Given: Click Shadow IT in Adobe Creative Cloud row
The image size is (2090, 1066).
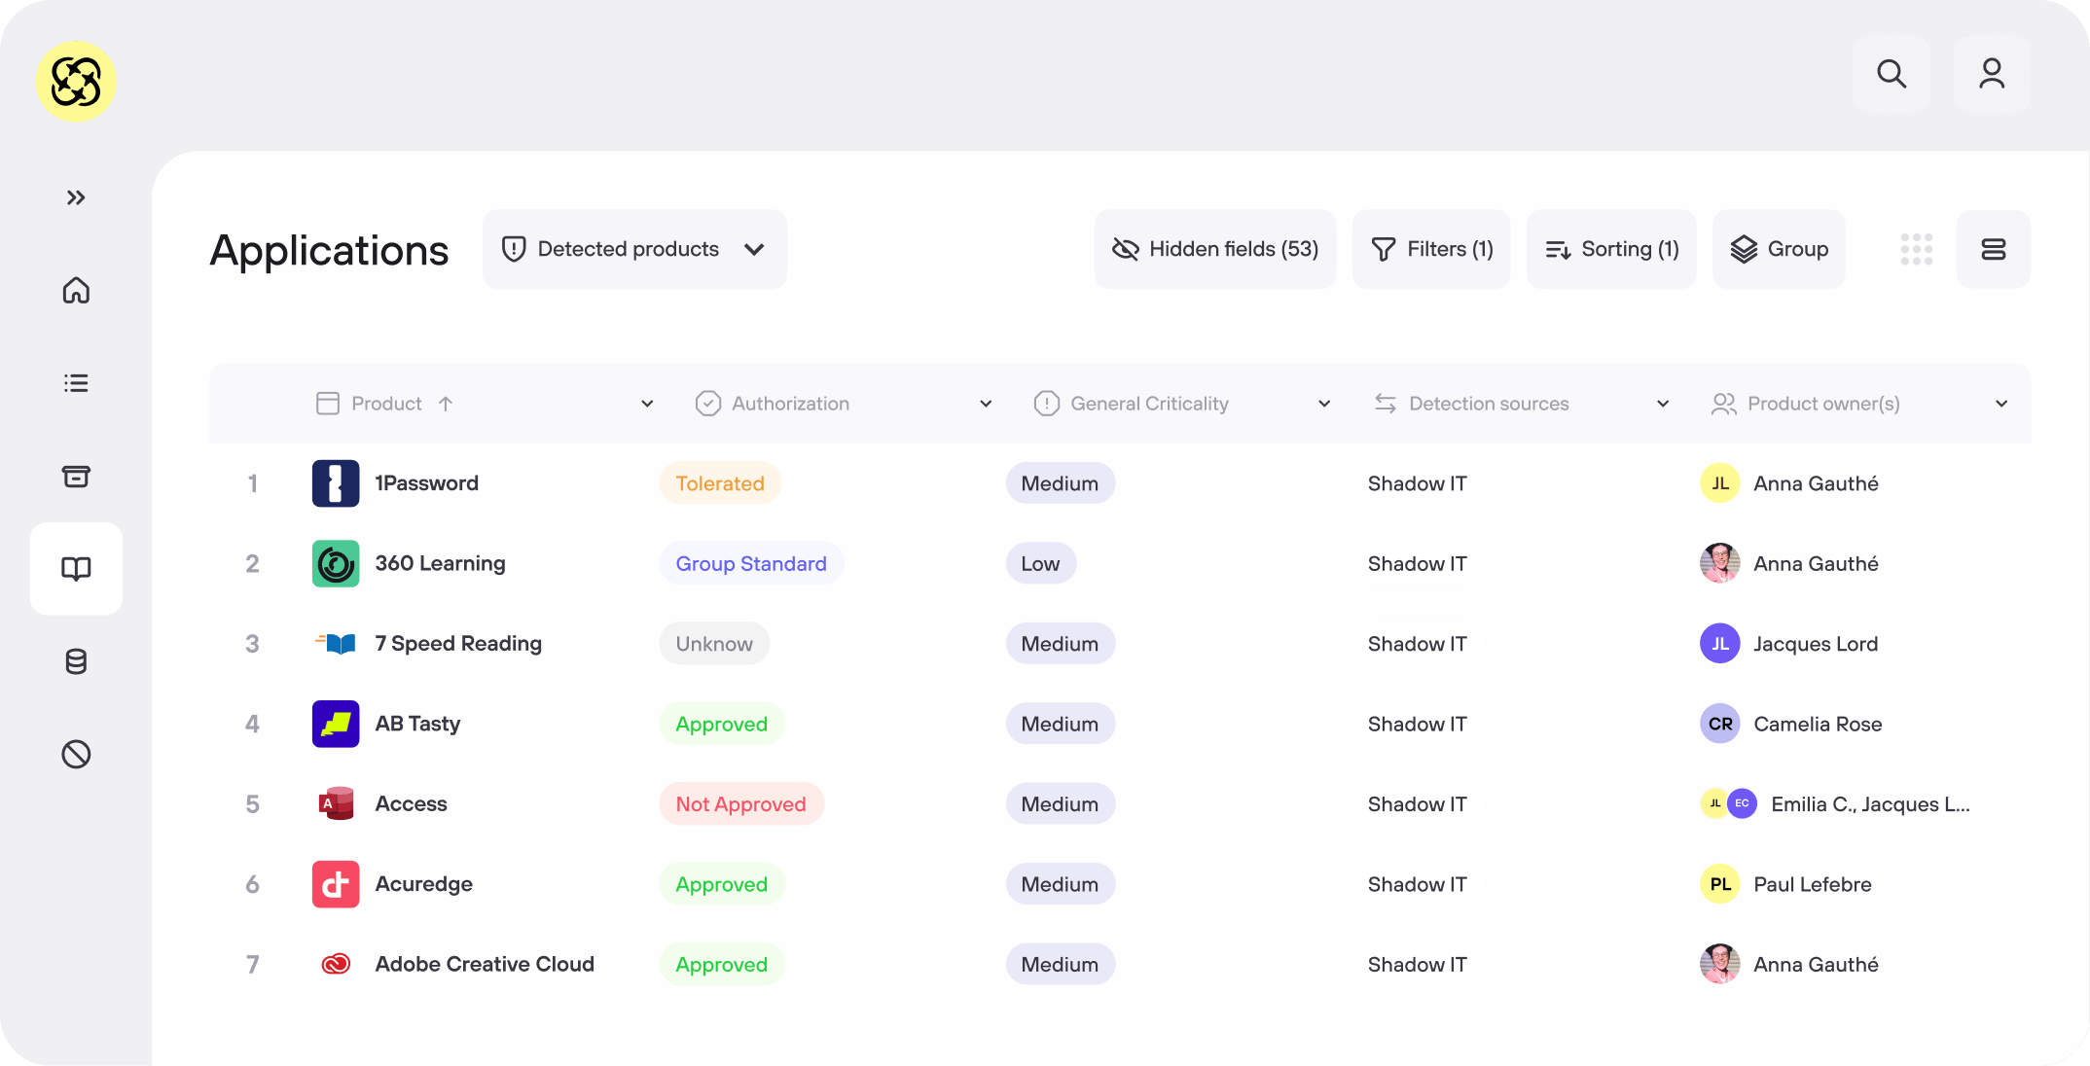Looking at the screenshot, I should (1417, 965).
